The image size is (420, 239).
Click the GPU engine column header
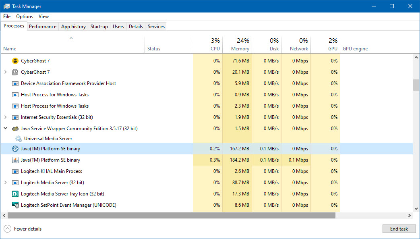tap(355, 49)
